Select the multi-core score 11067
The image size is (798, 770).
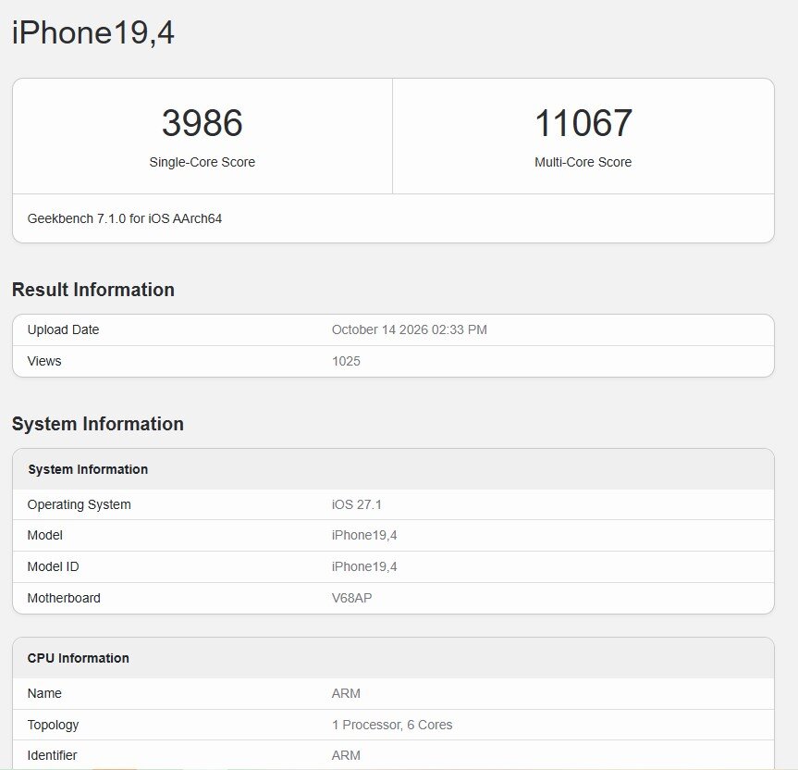583,123
